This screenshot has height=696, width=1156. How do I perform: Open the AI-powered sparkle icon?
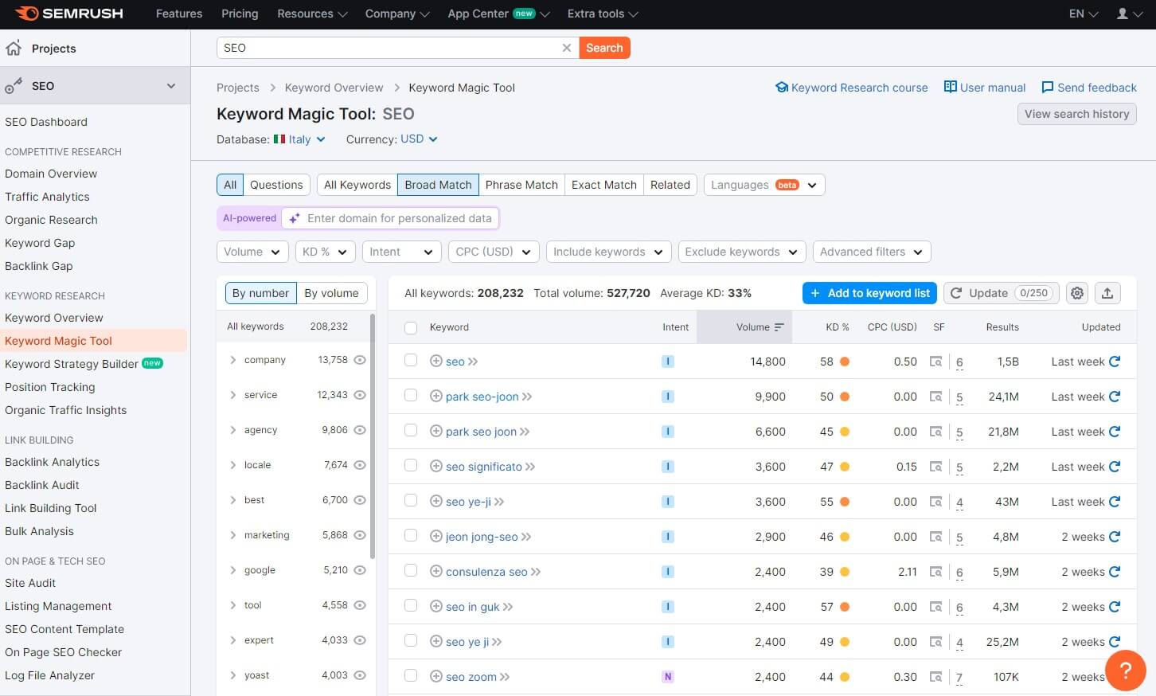294,218
